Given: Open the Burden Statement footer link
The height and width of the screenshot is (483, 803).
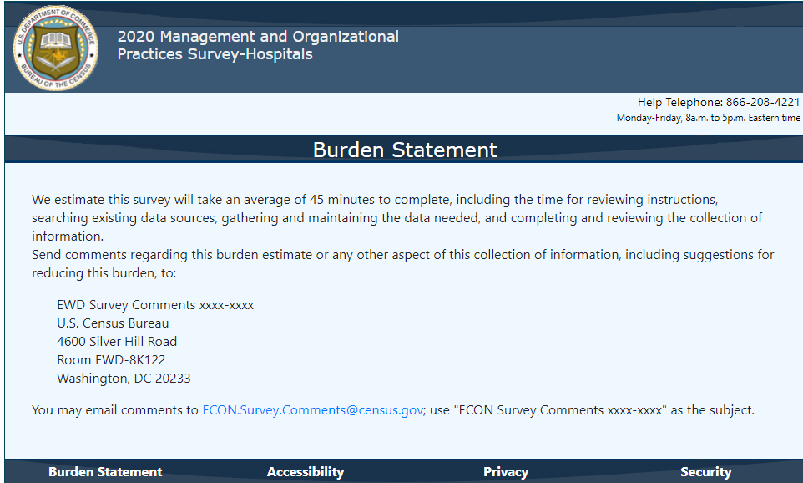Looking at the screenshot, I should (x=105, y=472).
